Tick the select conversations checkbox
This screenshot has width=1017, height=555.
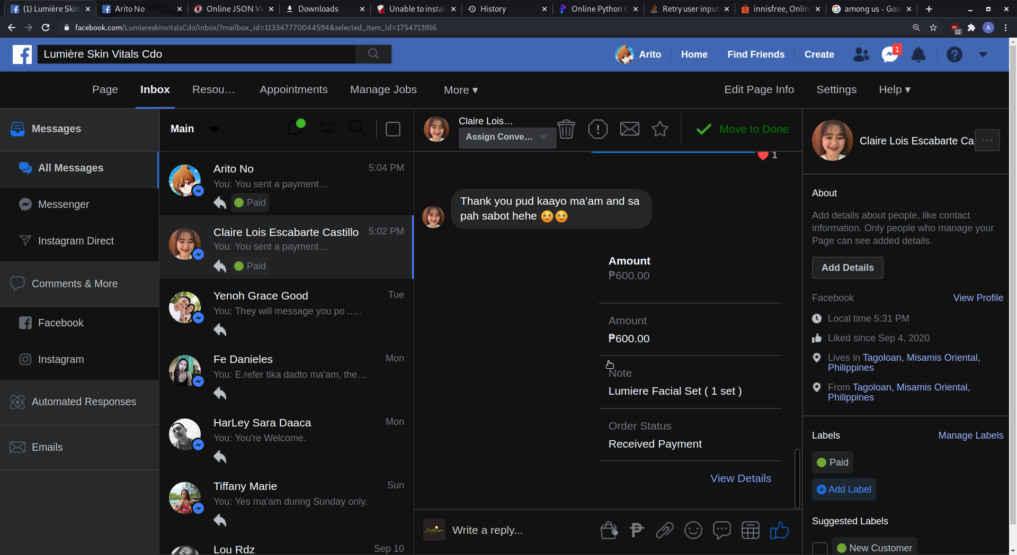click(x=393, y=129)
